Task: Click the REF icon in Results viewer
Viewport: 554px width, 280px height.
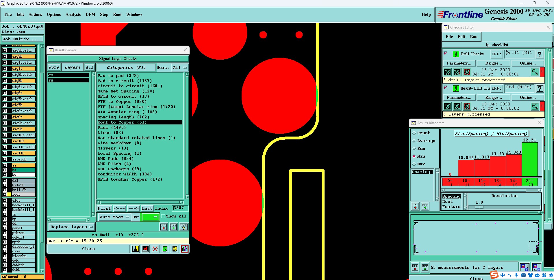Action: click(173, 227)
